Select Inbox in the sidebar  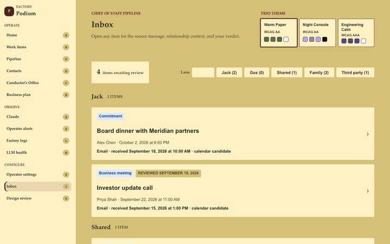coord(38,186)
